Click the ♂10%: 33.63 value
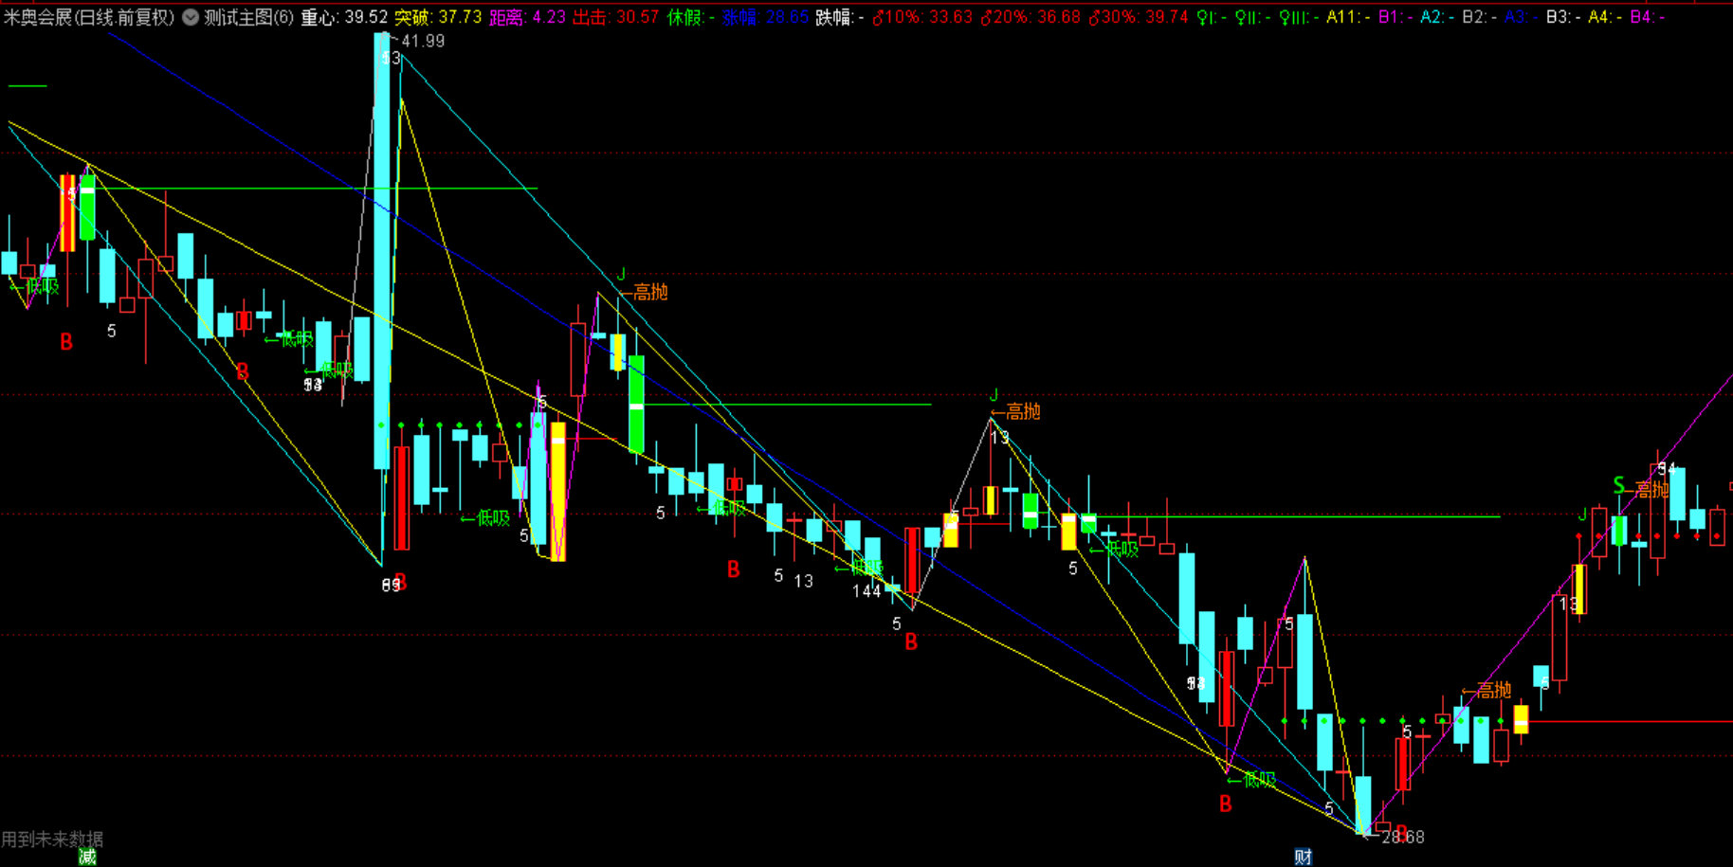 [x=922, y=17]
